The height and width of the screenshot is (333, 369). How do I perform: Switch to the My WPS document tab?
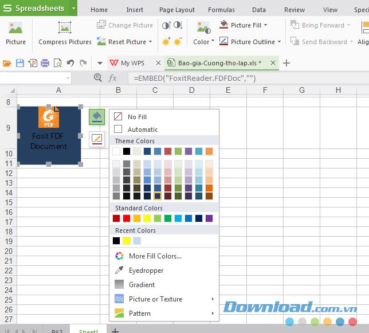point(132,63)
